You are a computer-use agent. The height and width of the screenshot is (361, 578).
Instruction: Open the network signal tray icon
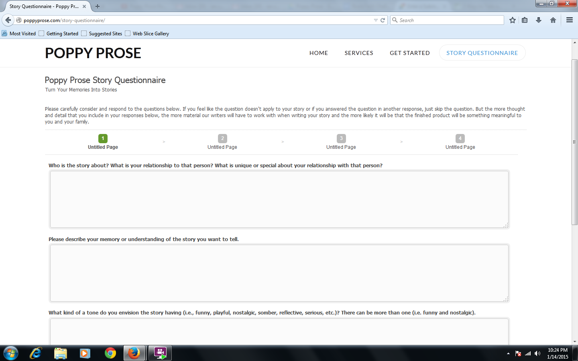point(528,353)
